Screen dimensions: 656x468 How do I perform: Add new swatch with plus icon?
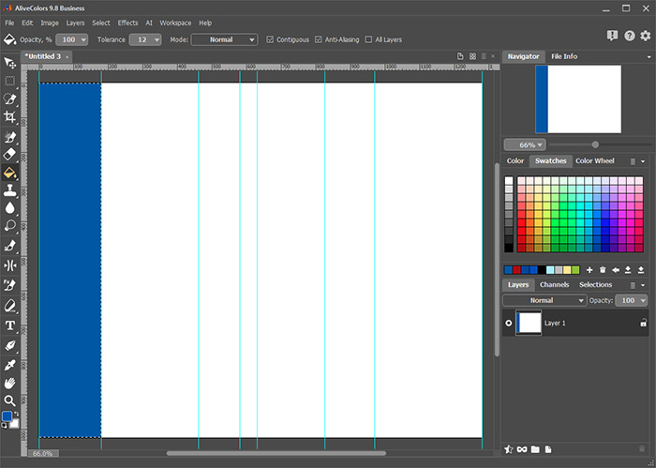click(x=589, y=270)
